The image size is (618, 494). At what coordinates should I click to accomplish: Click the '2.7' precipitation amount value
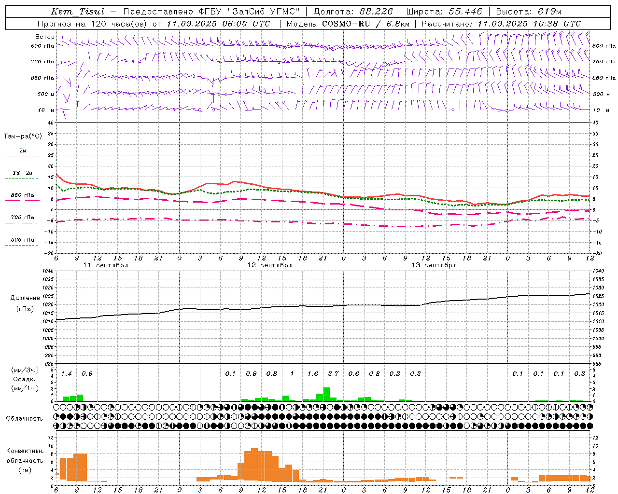(x=333, y=374)
